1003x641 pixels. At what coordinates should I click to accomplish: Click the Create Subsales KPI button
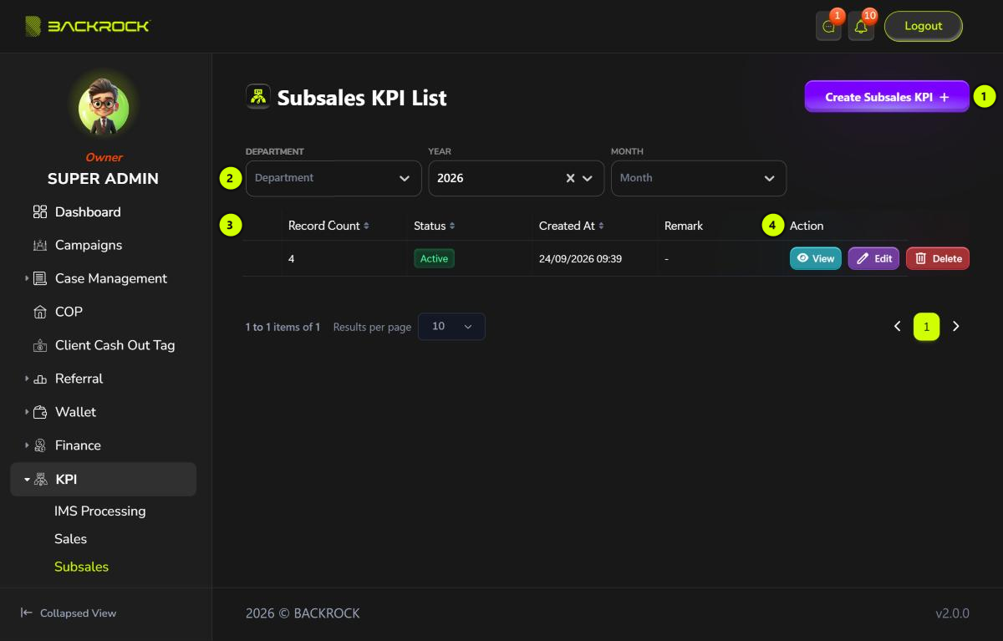point(887,97)
